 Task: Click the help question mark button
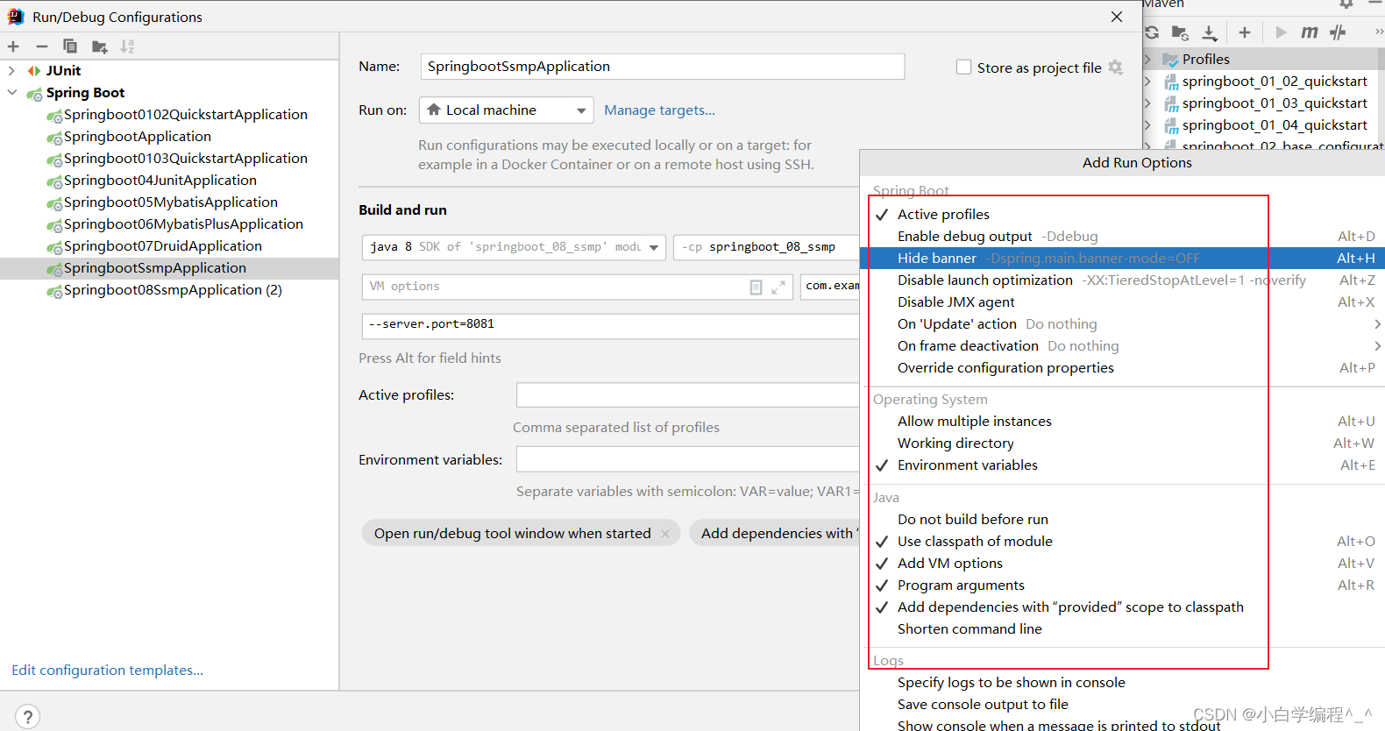pyautogui.click(x=27, y=716)
